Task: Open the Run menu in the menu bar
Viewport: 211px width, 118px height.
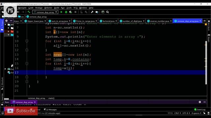Action: click(x=63, y=8)
